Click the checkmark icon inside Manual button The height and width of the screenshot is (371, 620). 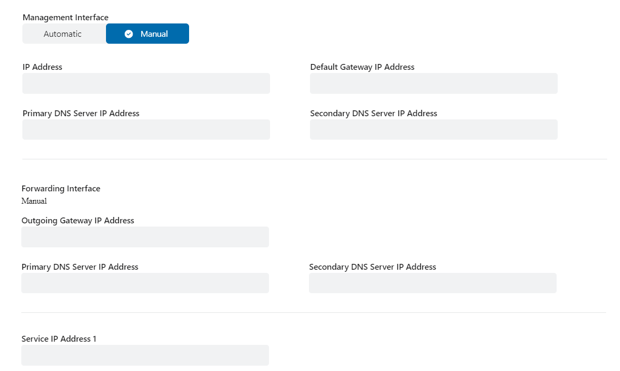point(129,33)
